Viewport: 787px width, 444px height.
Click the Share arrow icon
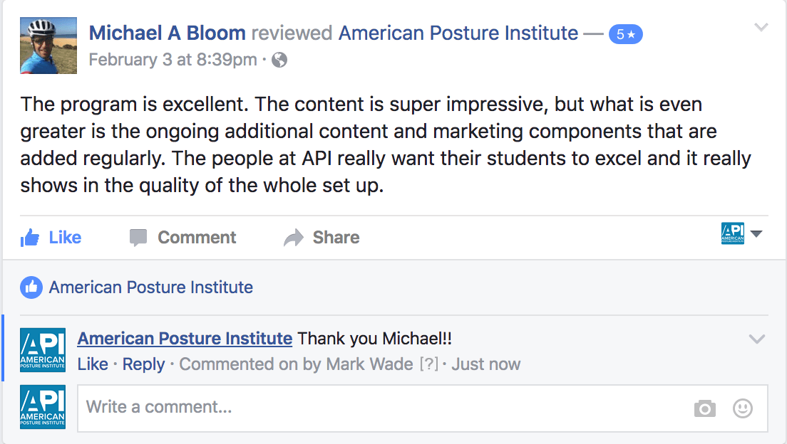[293, 238]
